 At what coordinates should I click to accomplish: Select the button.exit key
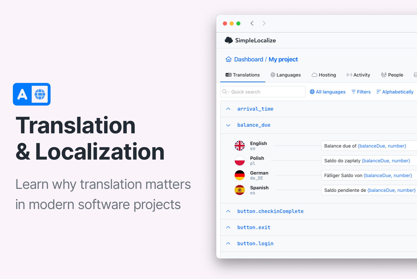coord(254,227)
